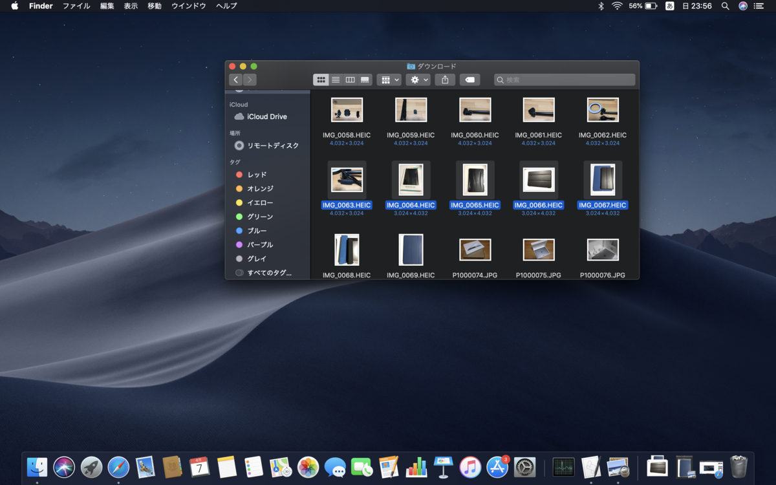Open the group-by arrangement dropdown
This screenshot has height=485, width=776.
pyautogui.click(x=389, y=80)
